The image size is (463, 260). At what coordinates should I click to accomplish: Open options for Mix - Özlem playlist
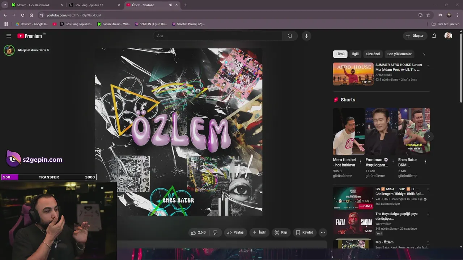point(428,243)
